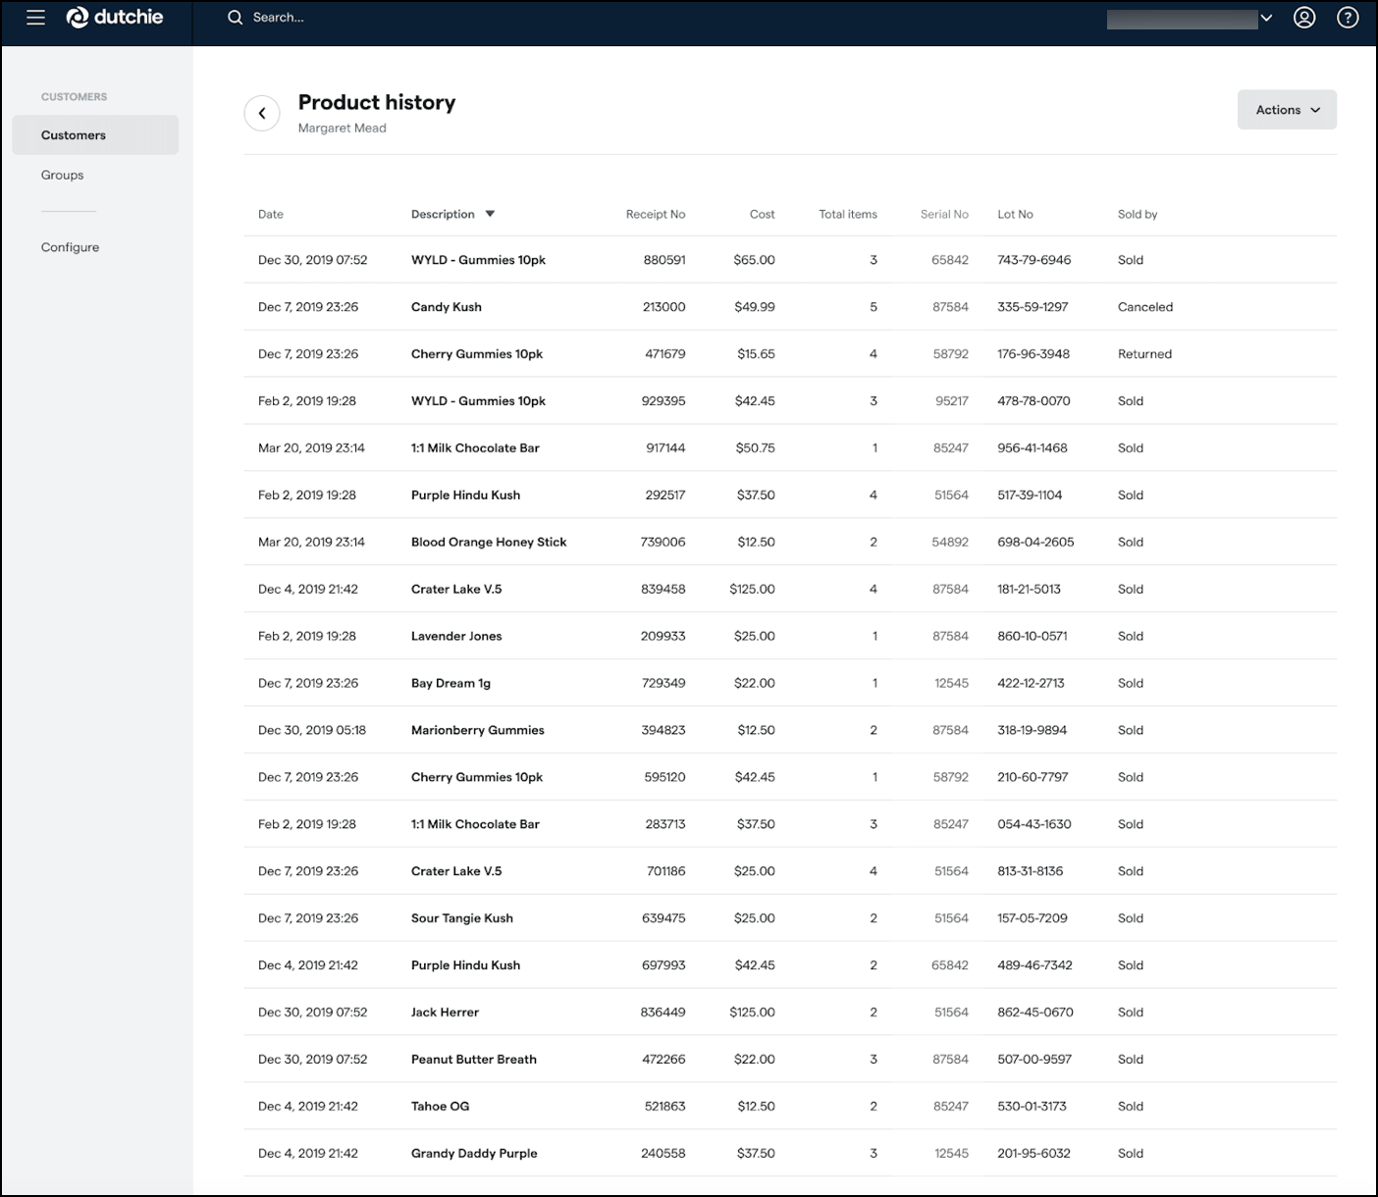Click the Dutchie logo
Screen dimensions: 1378x1197
114,17
